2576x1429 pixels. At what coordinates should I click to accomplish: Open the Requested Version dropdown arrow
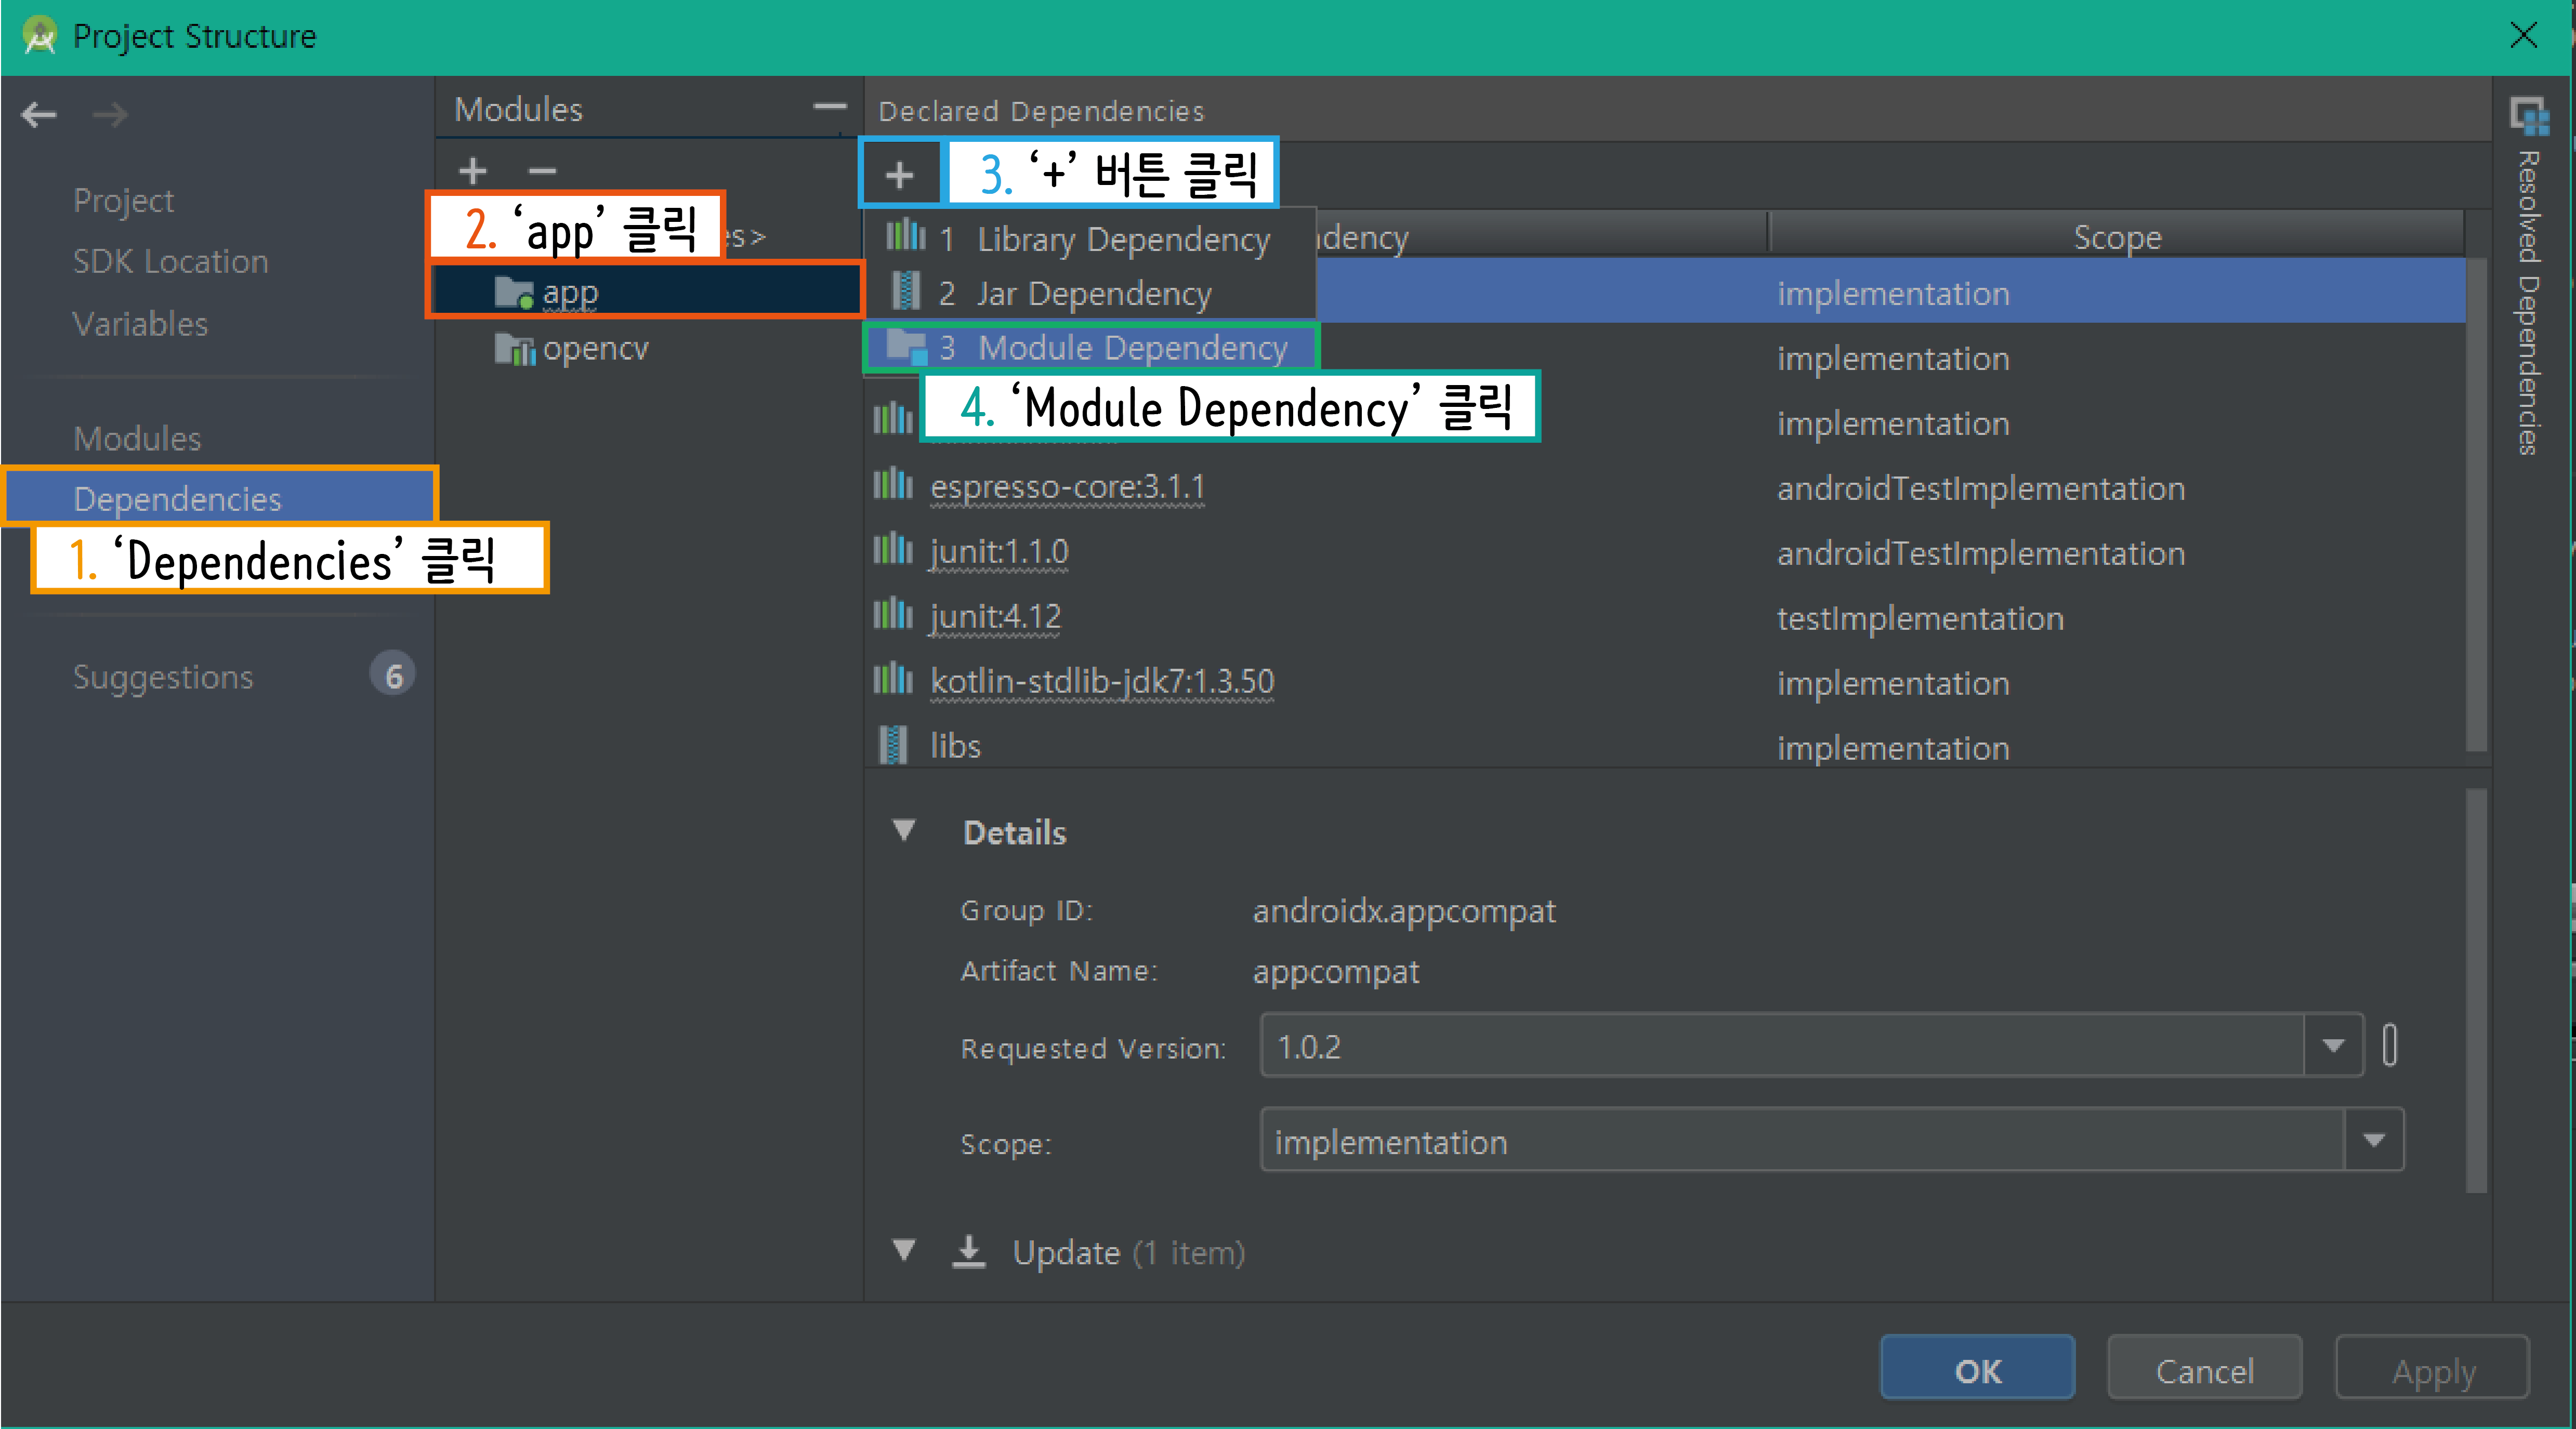tap(2333, 1046)
